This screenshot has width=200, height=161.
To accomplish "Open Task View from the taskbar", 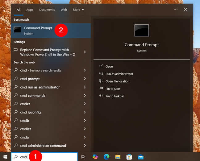I will click(83, 157).
